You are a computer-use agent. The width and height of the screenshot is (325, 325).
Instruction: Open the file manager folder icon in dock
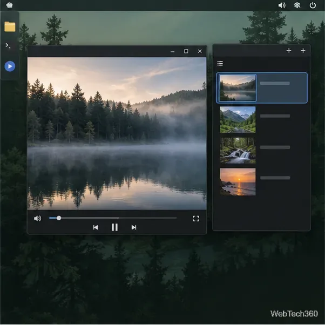click(x=10, y=27)
